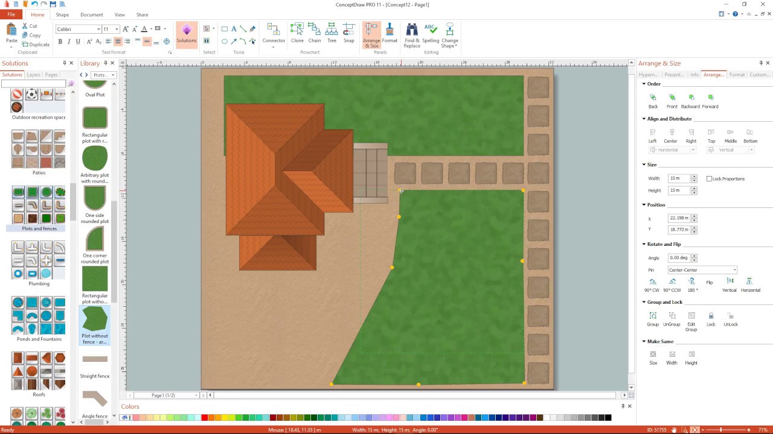Open the Shape ribbon tab
The height and width of the screenshot is (434, 773).
[62, 14]
